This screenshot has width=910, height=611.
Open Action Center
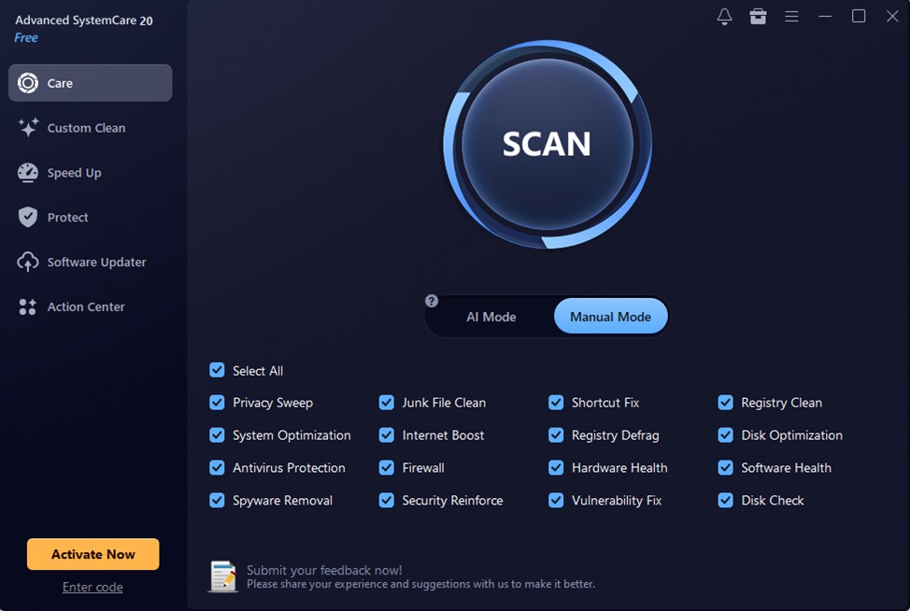[x=86, y=306]
